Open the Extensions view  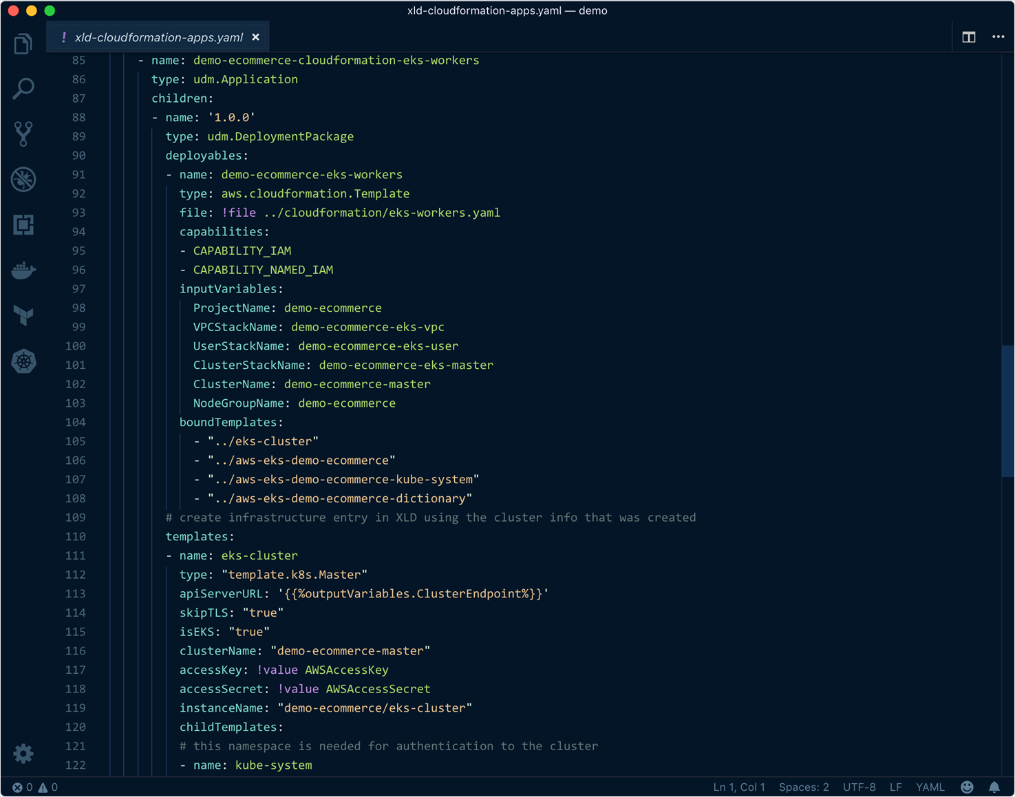(23, 225)
